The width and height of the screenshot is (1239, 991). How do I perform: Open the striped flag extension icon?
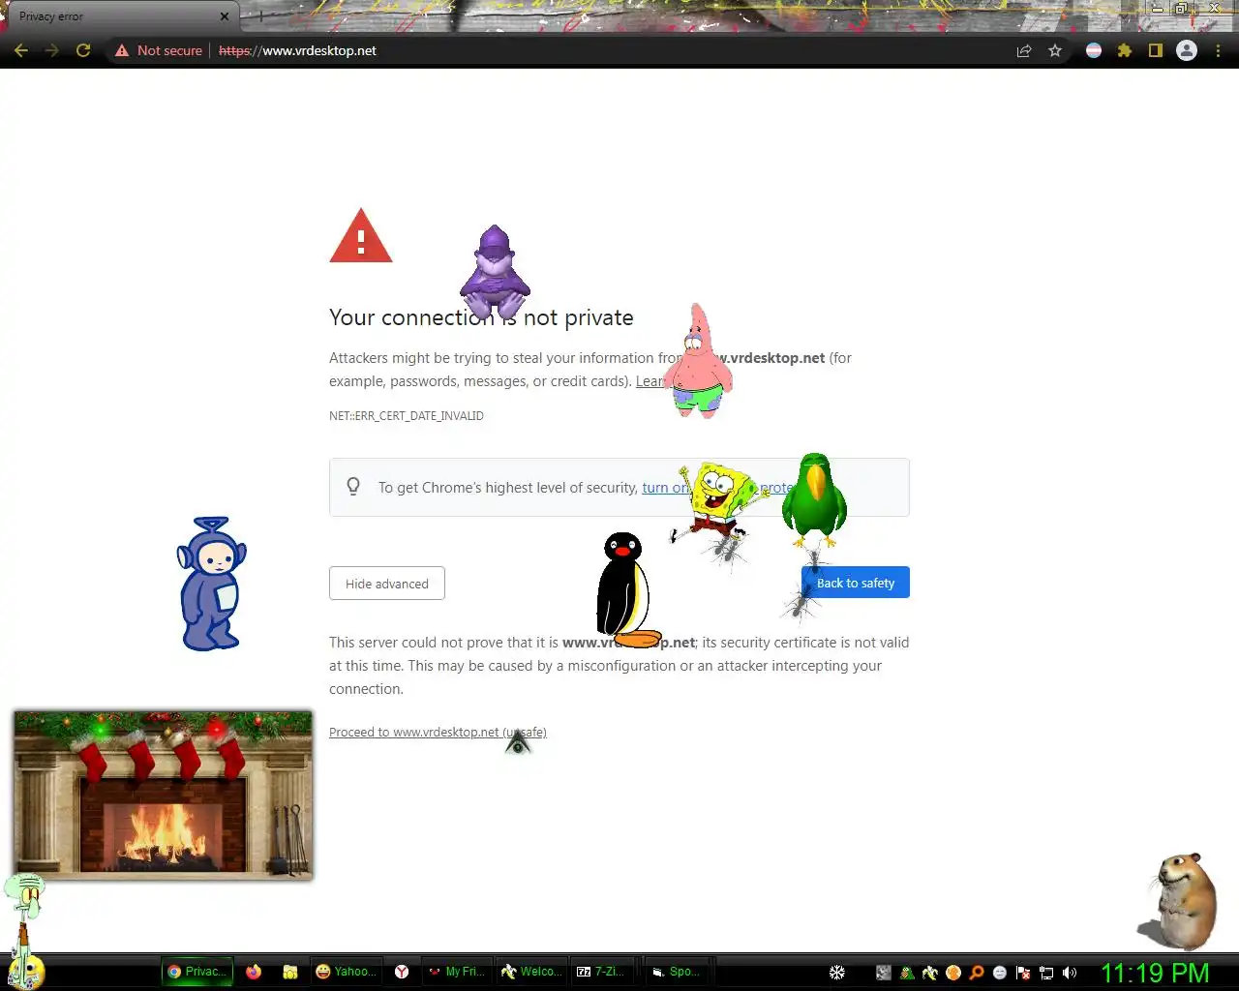tap(1094, 50)
